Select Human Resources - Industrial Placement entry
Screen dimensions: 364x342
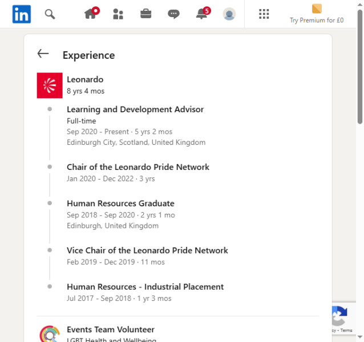click(145, 287)
